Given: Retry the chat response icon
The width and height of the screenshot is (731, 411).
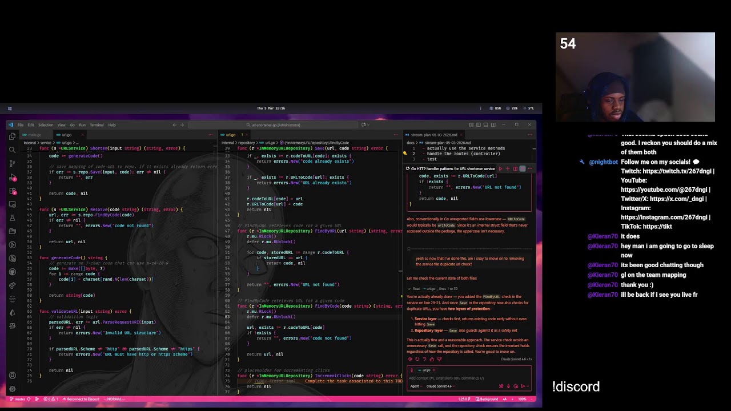Looking at the screenshot, I should point(417,359).
